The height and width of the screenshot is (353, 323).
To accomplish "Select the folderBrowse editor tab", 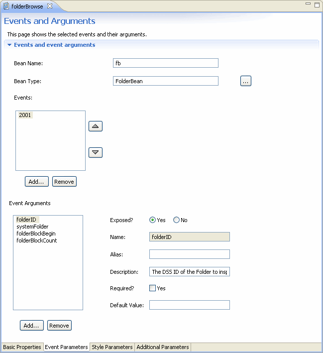I will (x=27, y=6).
